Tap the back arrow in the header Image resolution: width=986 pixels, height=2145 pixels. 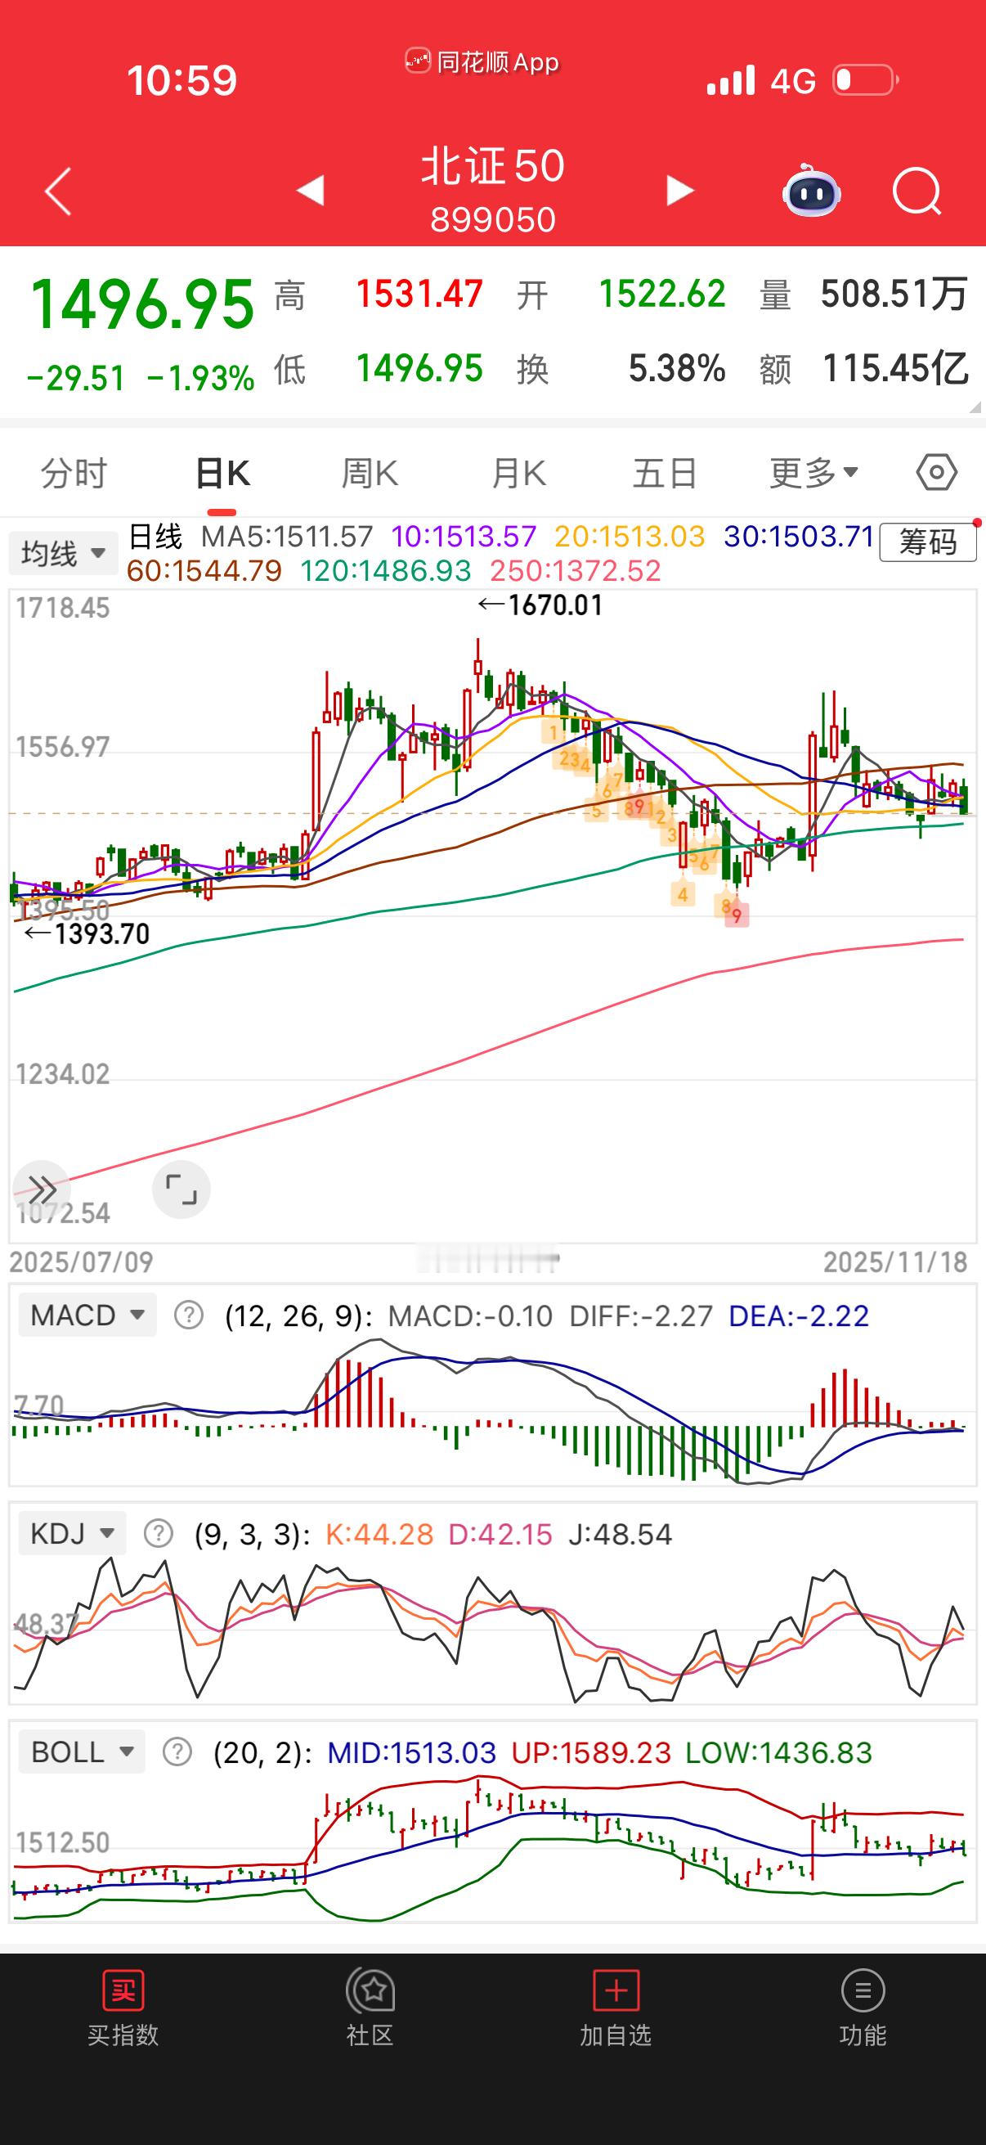[58, 191]
